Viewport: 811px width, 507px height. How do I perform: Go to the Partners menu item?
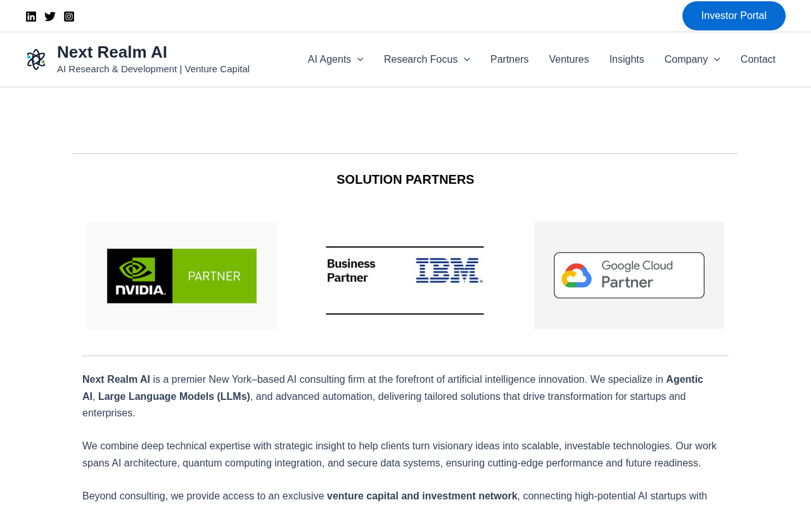[x=509, y=60]
